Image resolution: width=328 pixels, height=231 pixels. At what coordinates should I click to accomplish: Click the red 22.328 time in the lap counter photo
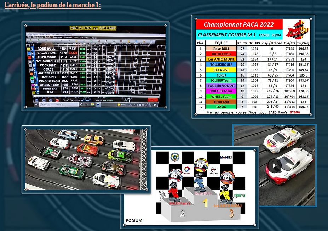click(73, 53)
